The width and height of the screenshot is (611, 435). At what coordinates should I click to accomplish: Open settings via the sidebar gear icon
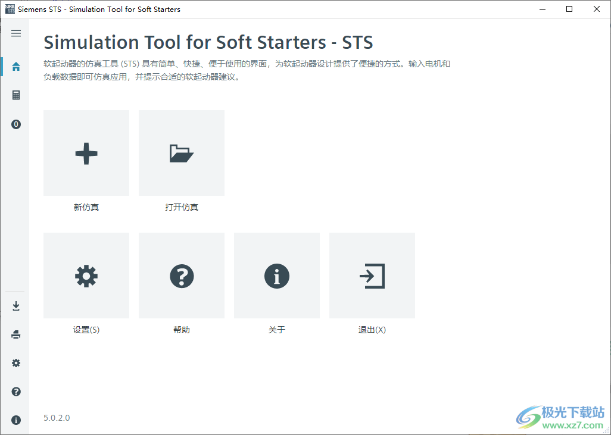tap(16, 363)
